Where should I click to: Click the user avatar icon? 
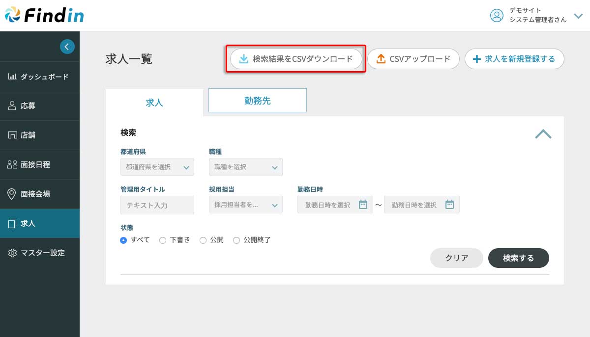[497, 16]
